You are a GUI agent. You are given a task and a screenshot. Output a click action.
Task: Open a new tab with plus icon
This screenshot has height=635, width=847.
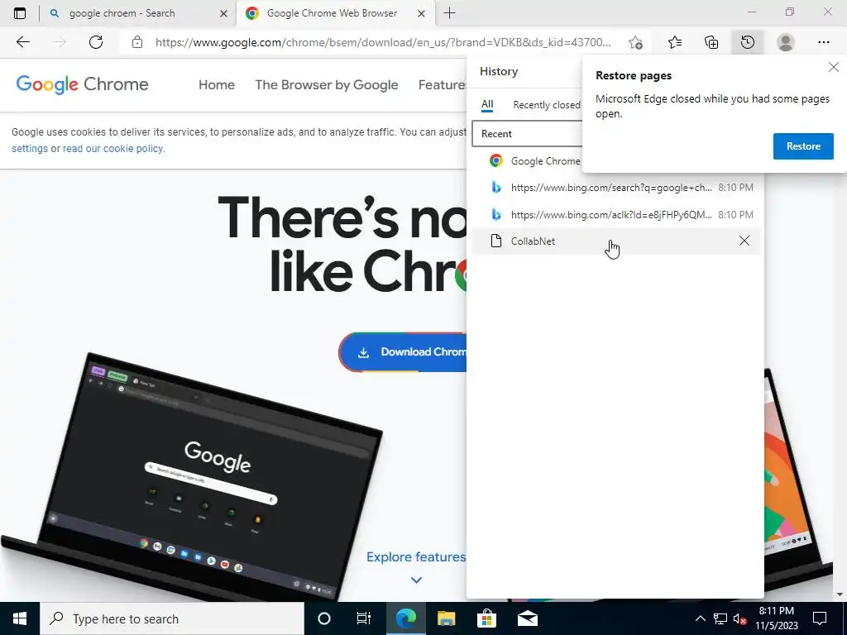coord(449,13)
